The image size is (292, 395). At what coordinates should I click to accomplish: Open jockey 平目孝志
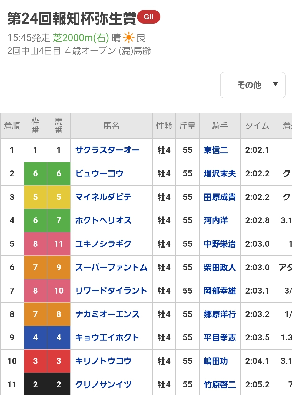pyautogui.click(x=220, y=337)
